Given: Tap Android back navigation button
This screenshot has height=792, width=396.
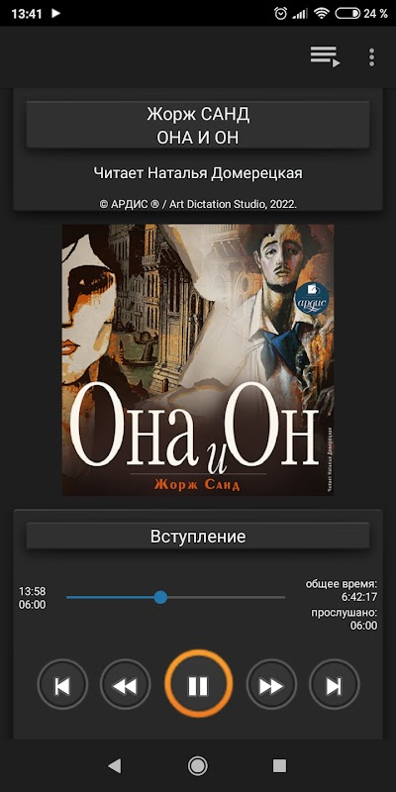Looking at the screenshot, I should click(x=115, y=765).
